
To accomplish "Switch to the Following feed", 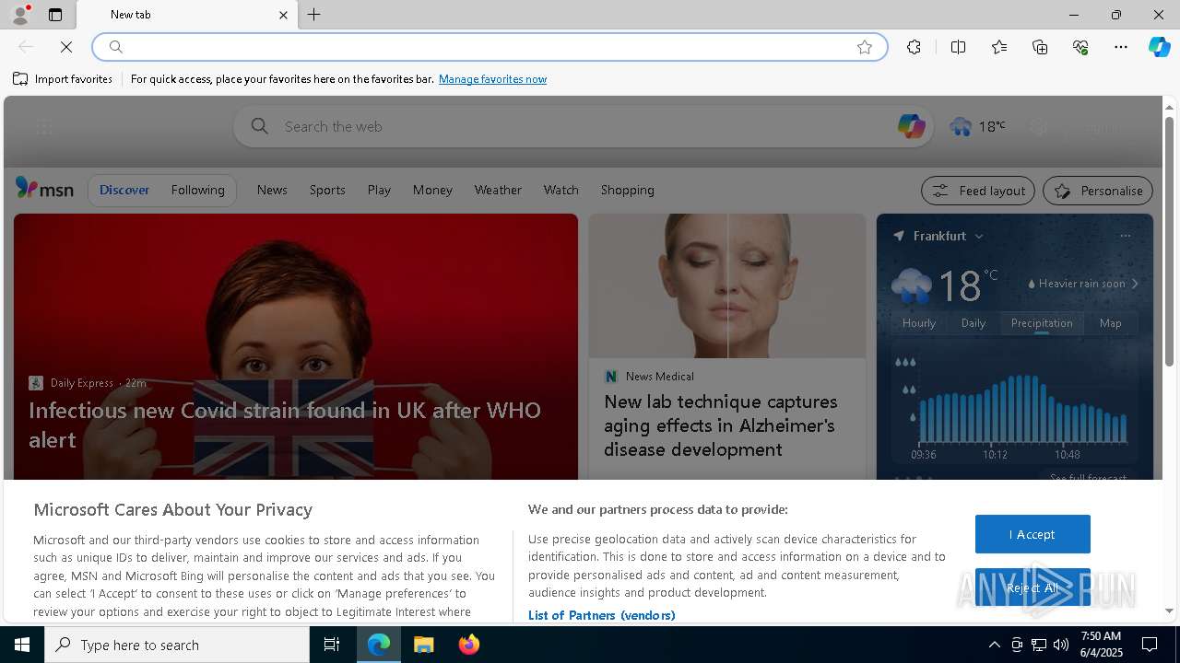I will [197, 190].
